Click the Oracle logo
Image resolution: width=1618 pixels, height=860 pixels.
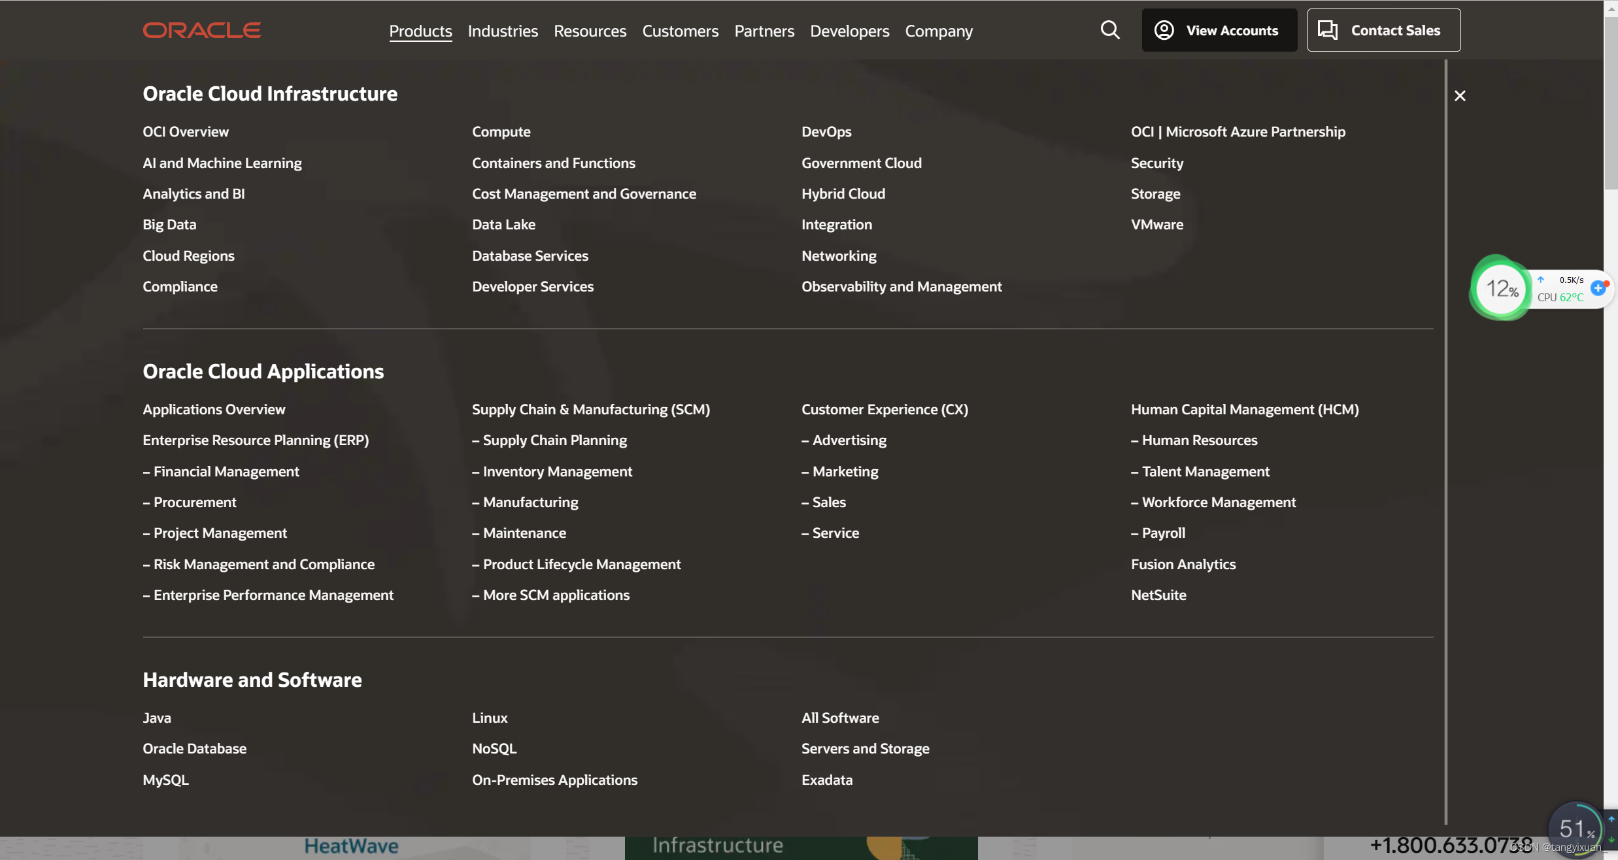[x=202, y=30]
